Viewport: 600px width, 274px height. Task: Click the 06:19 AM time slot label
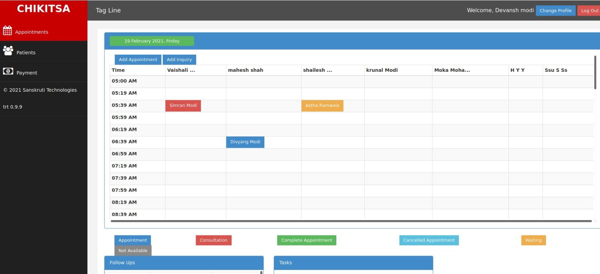coord(124,130)
